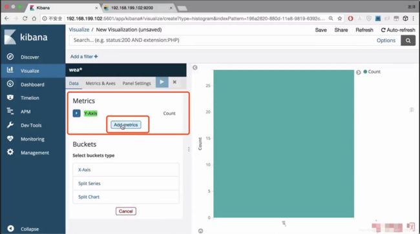Screen dimensions: 420x234
Task: Select Split Series bucket type
Action: pos(126,183)
